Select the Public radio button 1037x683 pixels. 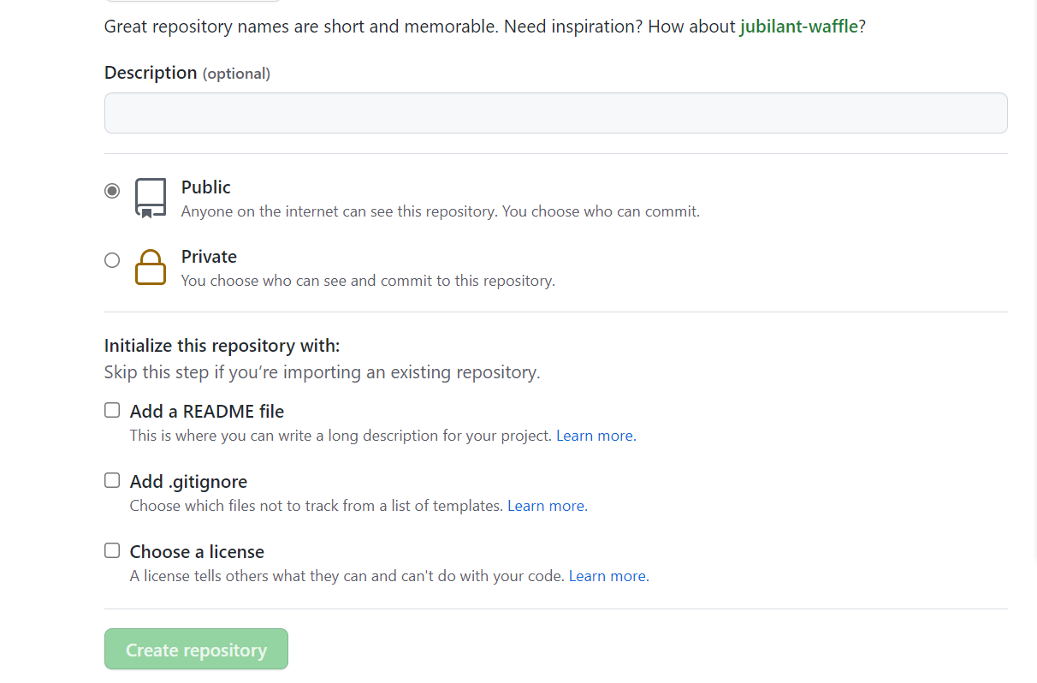(112, 191)
